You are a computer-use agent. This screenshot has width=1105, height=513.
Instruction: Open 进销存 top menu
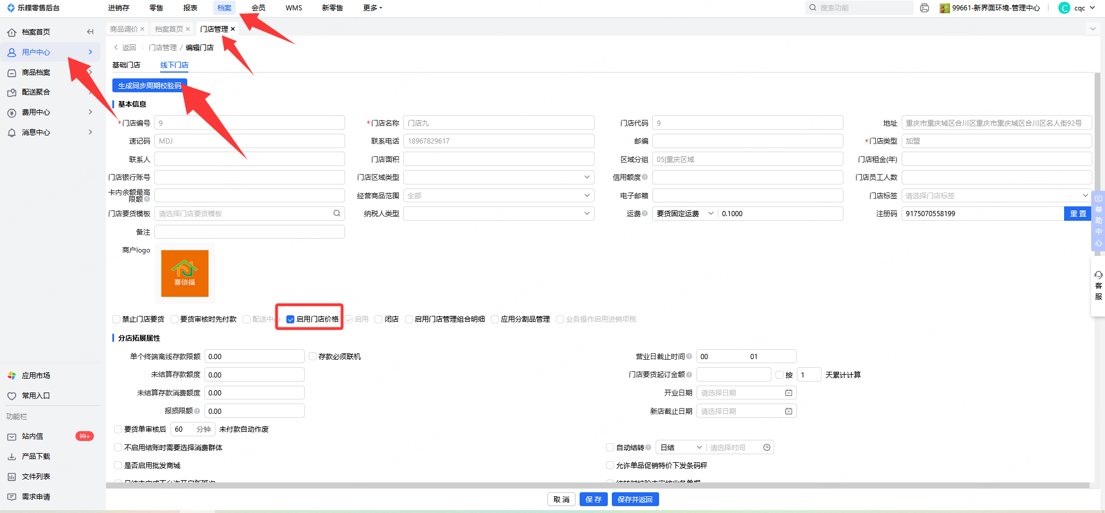(x=119, y=8)
